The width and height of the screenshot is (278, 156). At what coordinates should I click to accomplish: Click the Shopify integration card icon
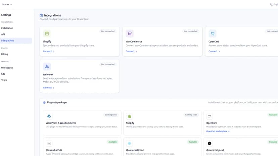[47, 33]
